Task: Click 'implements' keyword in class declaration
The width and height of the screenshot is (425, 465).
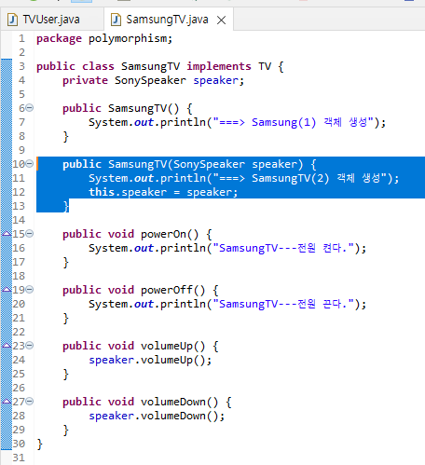Action: click(x=219, y=66)
